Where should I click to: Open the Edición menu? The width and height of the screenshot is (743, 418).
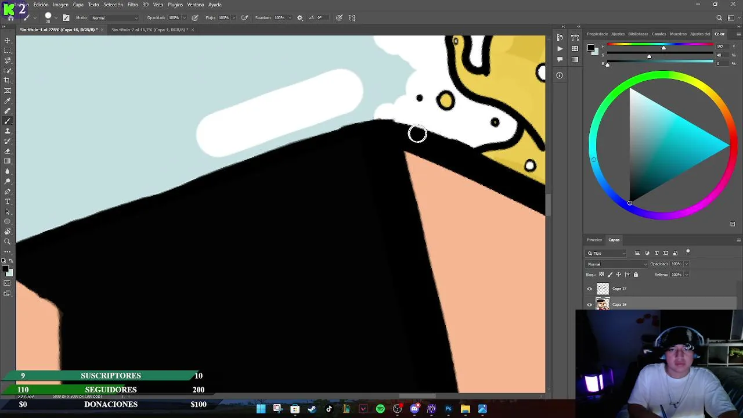pos(41,5)
